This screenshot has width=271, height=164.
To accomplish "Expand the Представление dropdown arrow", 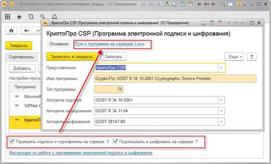I will (221, 68).
